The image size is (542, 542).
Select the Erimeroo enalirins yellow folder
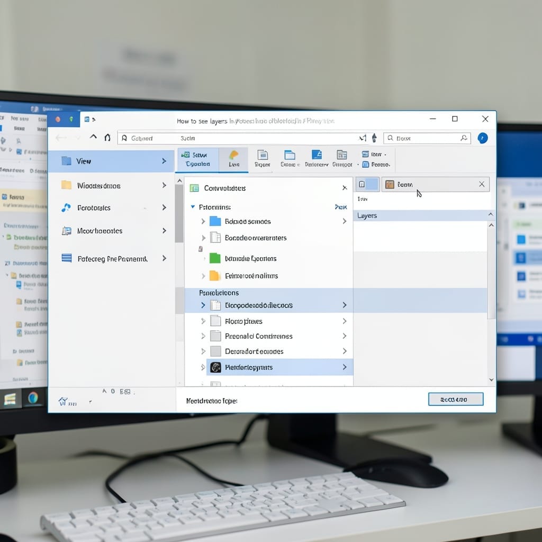(x=215, y=275)
